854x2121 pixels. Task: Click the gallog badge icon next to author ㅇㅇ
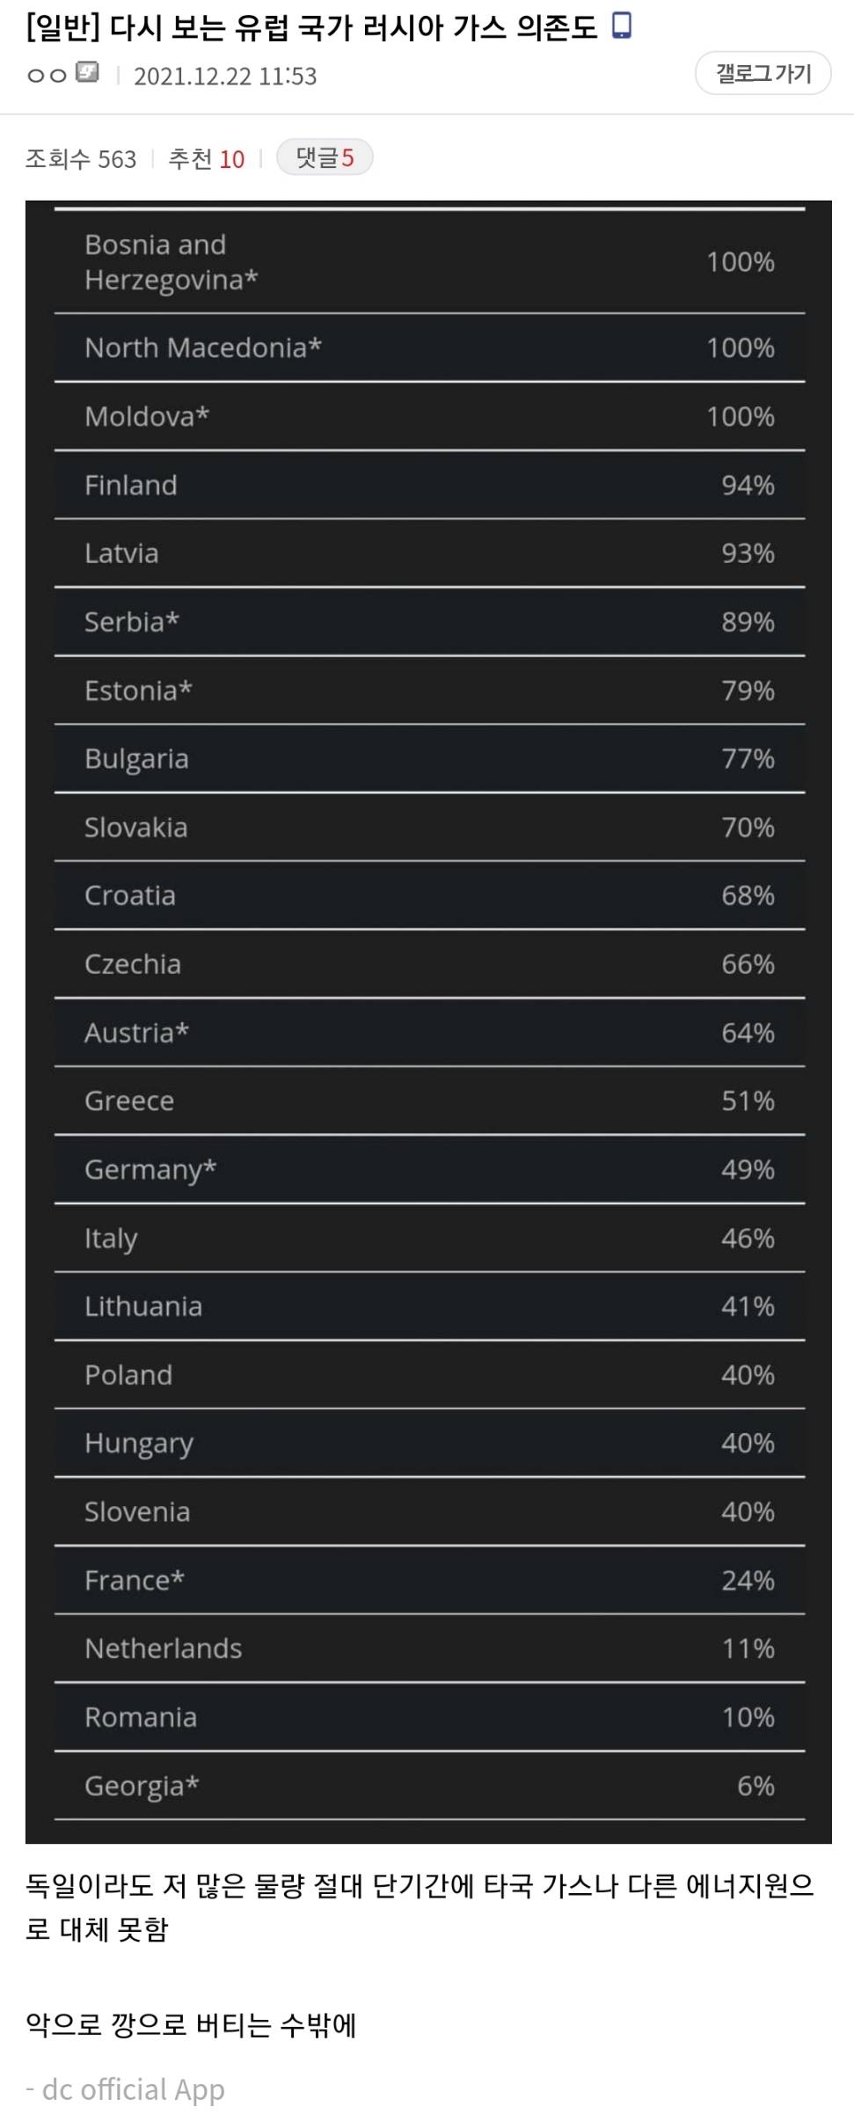(x=87, y=73)
